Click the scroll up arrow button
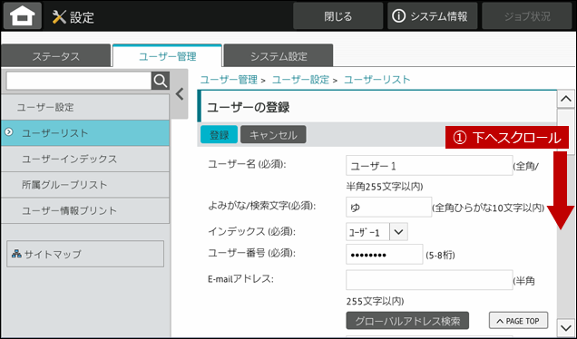This screenshot has height=339, width=577. click(565, 99)
